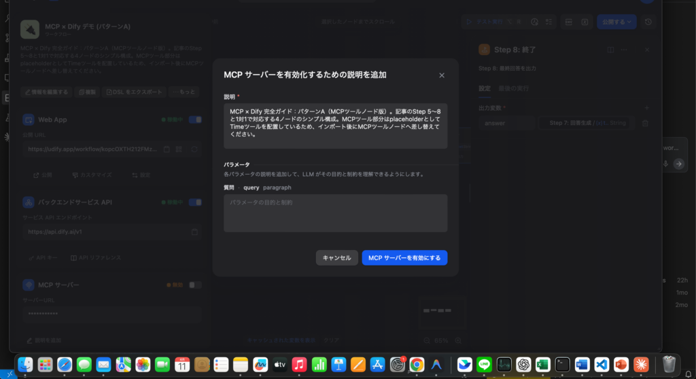Open Step 8 panel more options

click(x=624, y=50)
